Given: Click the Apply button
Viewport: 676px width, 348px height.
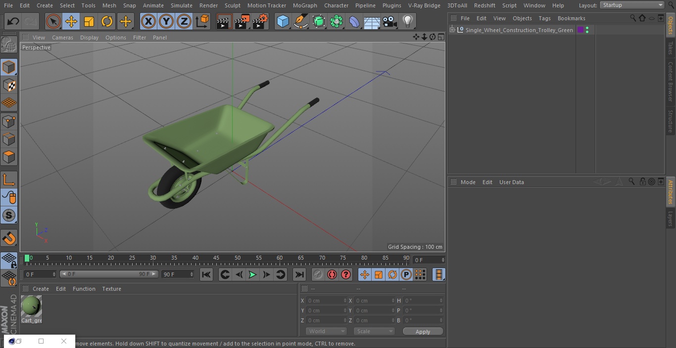Looking at the screenshot, I should click(x=423, y=332).
